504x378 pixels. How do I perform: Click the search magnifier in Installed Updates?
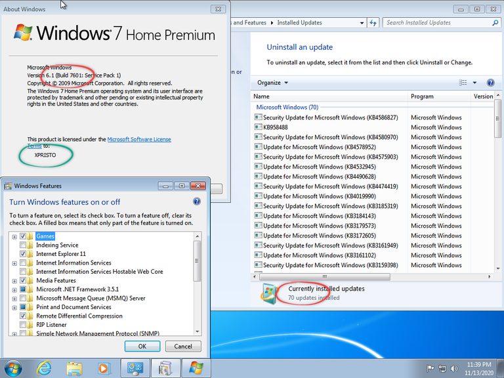click(495, 23)
